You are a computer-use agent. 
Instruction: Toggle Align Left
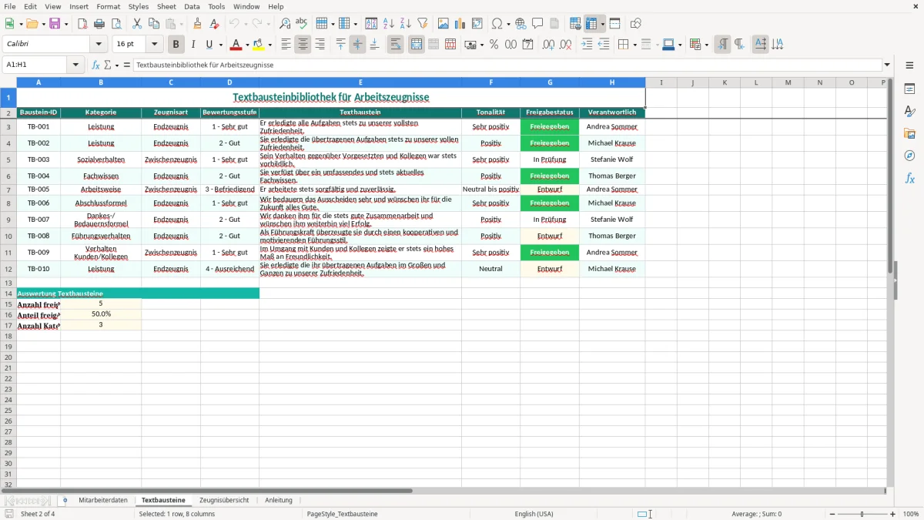click(x=286, y=45)
